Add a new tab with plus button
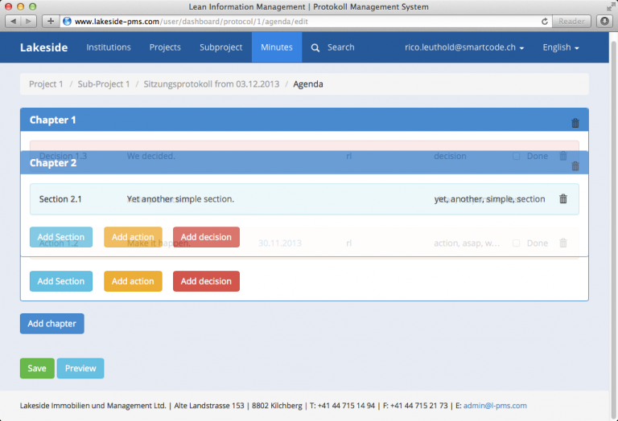Image resolution: width=618 pixels, height=421 pixels. [x=51, y=21]
